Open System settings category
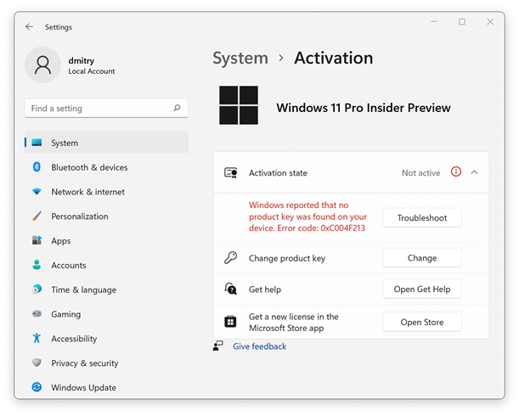This screenshot has height=416, width=519. pyautogui.click(x=106, y=143)
